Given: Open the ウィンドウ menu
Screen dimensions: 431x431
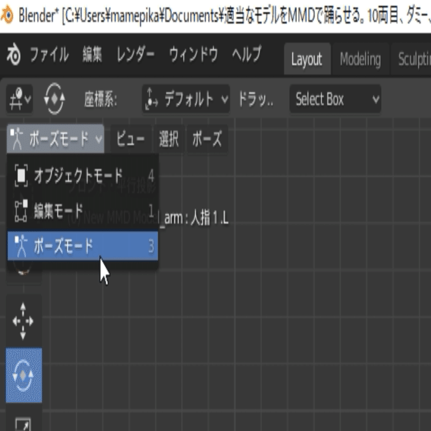Looking at the screenshot, I should [x=193, y=54].
